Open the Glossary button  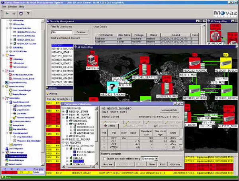pyautogui.click(x=175, y=164)
